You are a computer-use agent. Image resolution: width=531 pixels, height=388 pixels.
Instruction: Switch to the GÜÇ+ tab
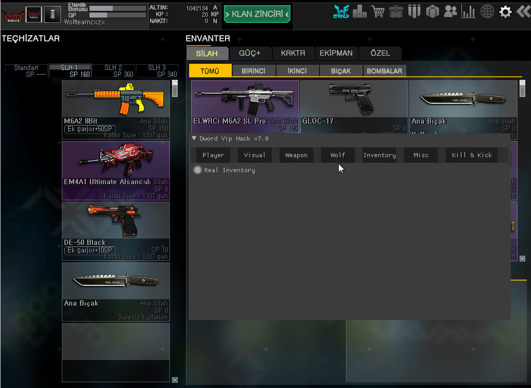[250, 53]
